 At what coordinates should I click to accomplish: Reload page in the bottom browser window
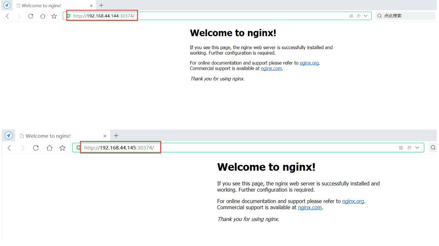click(36, 148)
